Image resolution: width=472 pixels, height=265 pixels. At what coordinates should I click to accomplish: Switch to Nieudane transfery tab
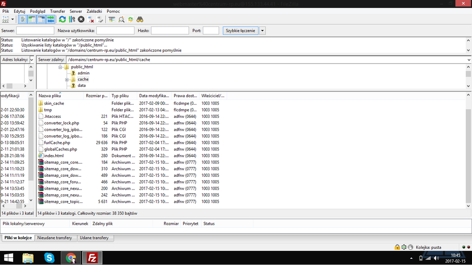(x=55, y=238)
